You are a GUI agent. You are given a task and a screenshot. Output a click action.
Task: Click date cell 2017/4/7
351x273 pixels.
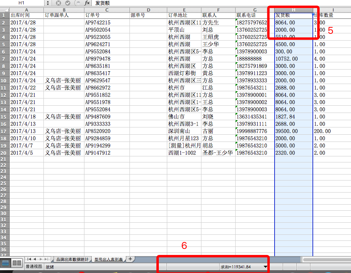(x=27, y=146)
